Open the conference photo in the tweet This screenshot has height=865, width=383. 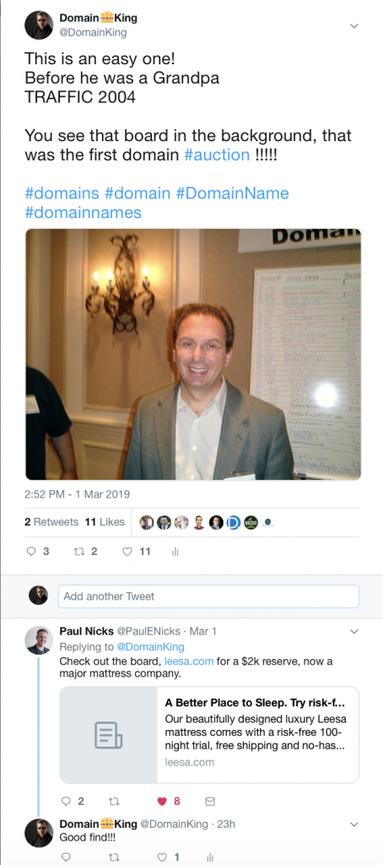tap(193, 354)
